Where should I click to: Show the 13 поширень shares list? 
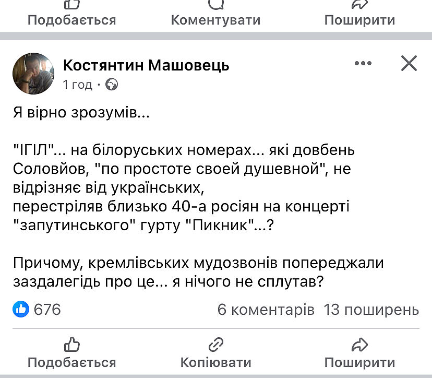(371, 310)
